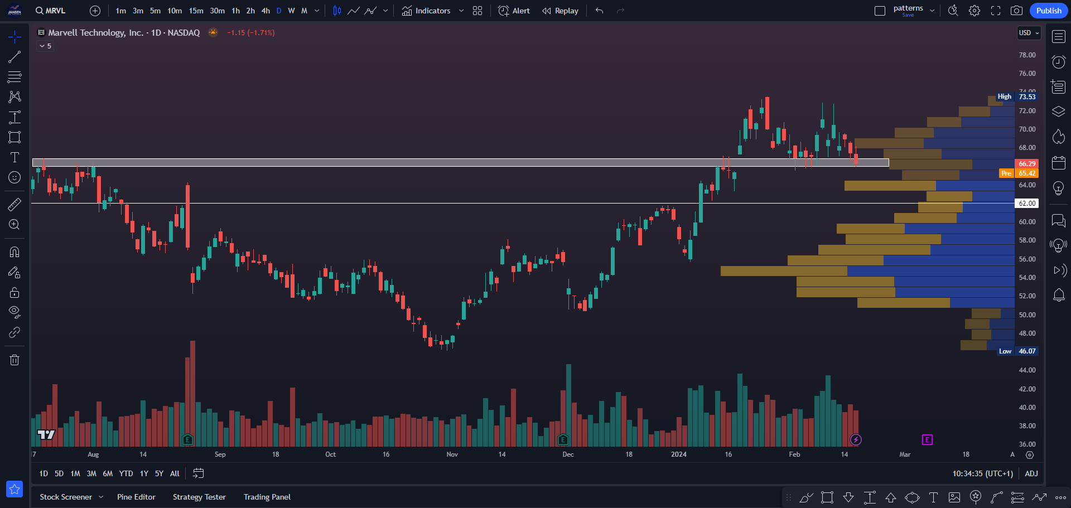Open the candlestick chart type selector
This screenshot has height=508, width=1071.
pyautogui.click(x=337, y=11)
